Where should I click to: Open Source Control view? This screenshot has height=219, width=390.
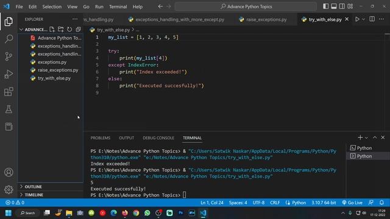point(9,57)
